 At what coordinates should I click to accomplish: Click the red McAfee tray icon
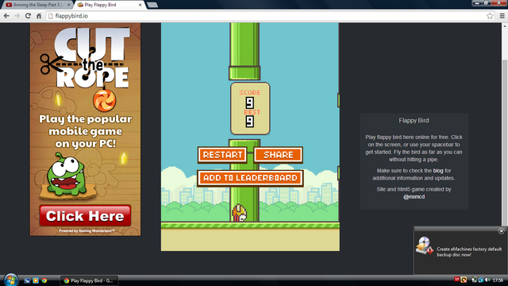coord(457,280)
